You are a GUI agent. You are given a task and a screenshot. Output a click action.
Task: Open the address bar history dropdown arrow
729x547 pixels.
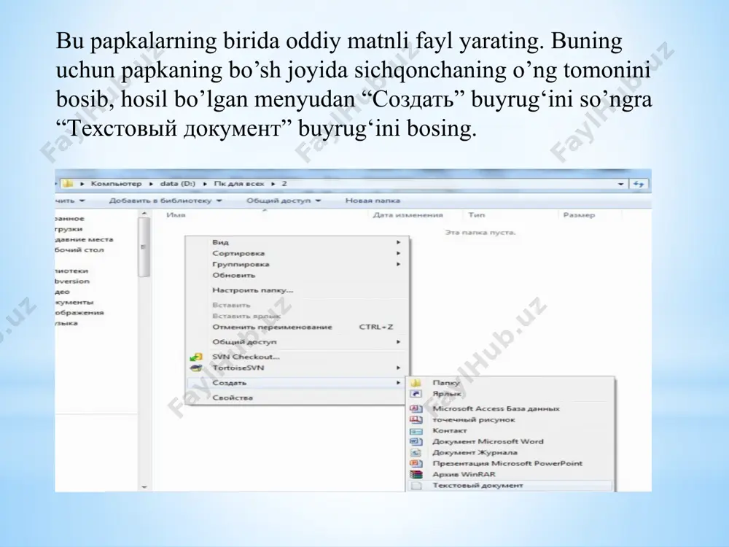pyautogui.click(x=620, y=185)
